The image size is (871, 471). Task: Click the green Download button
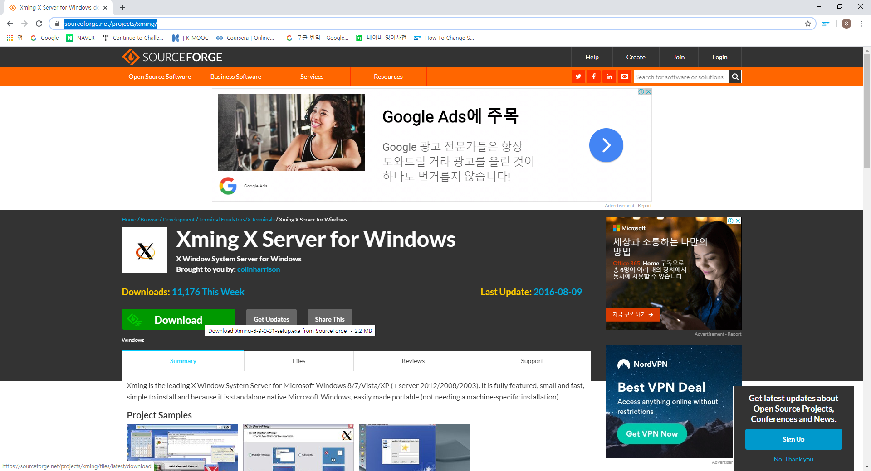[x=178, y=319]
